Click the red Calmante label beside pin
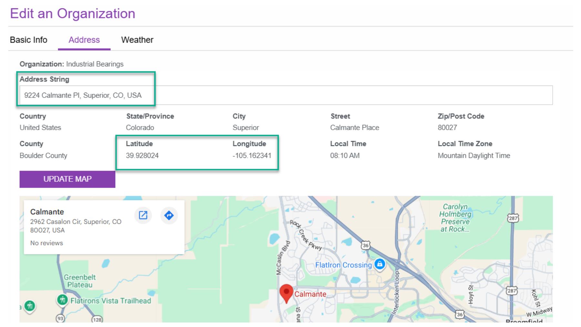Screen dimensions: 581x327 point(310,294)
